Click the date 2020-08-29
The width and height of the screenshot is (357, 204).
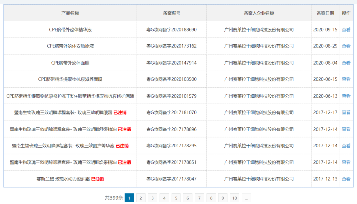pyautogui.click(x=325, y=46)
